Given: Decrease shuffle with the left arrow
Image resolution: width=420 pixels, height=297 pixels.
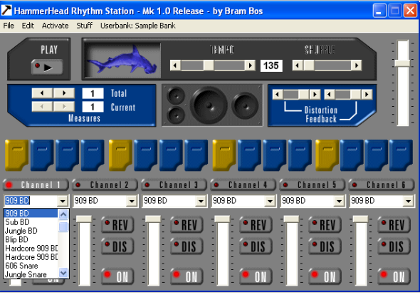Looking at the screenshot, I should (x=298, y=66).
